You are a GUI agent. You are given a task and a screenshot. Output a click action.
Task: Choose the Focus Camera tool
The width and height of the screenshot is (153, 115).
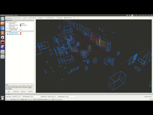tap(32, 18)
